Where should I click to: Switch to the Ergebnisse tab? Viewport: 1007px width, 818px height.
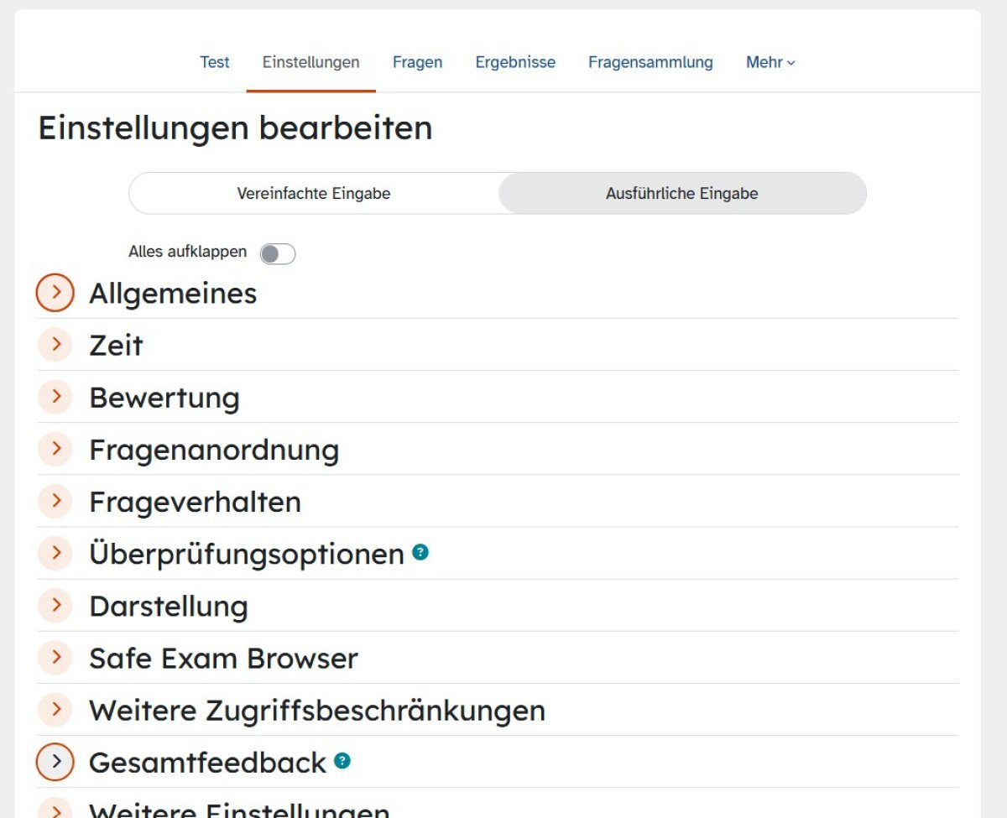click(515, 62)
